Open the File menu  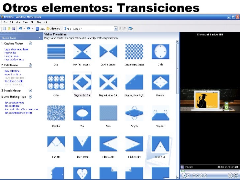pos(5,22)
